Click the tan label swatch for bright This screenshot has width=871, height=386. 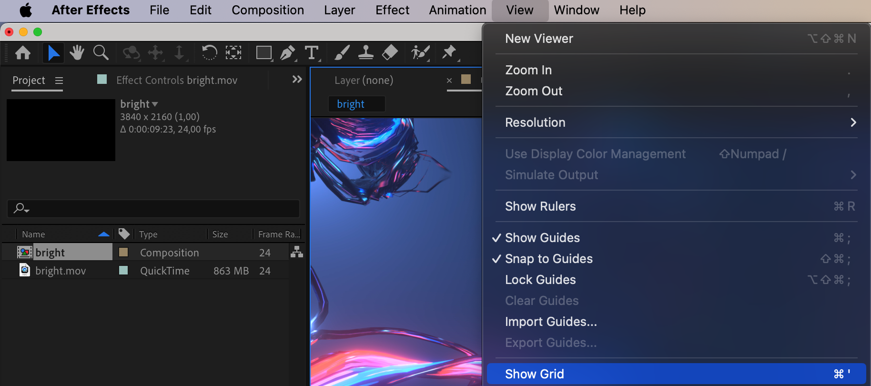(x=123, y=252)
